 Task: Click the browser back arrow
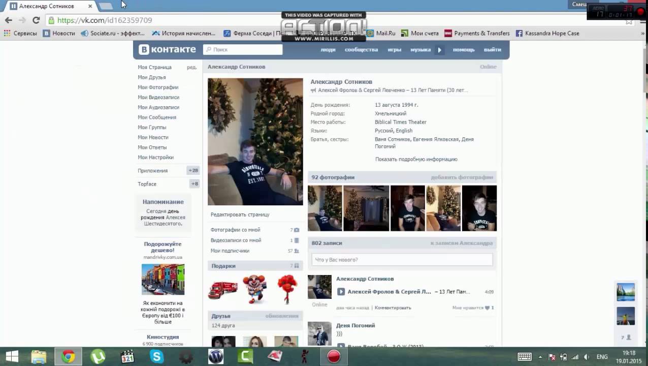(8, 20)
